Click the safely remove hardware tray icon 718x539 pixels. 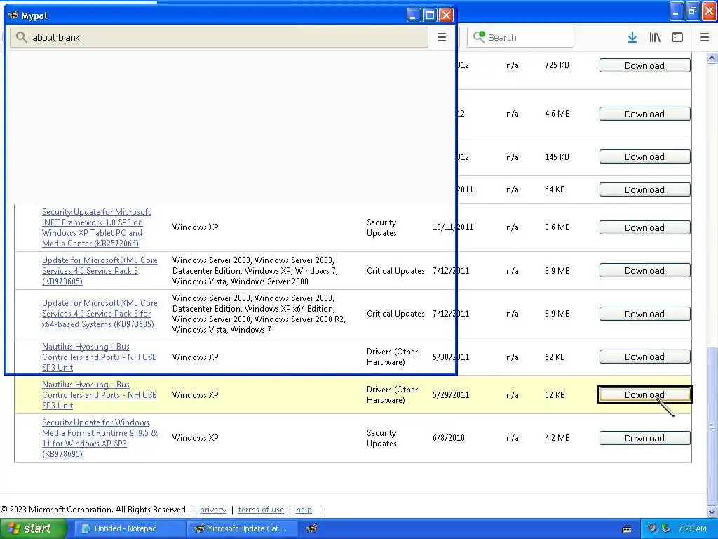666,528
